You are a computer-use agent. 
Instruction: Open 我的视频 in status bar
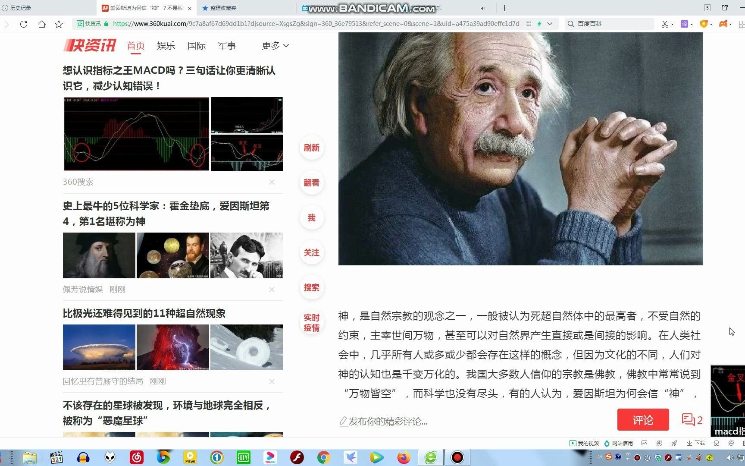pos(584,443)
